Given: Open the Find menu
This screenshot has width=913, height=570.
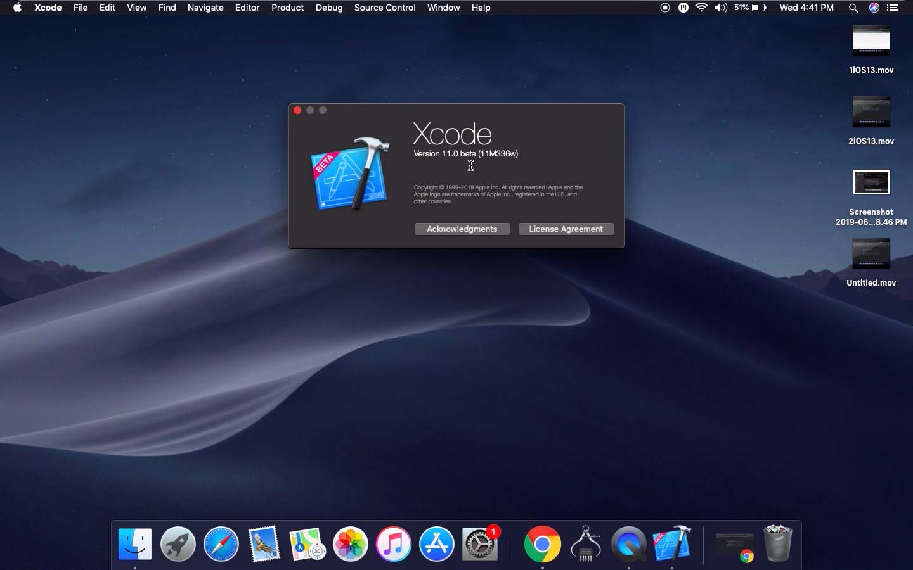Looking at the screenshot, I should tap(167, 8).
